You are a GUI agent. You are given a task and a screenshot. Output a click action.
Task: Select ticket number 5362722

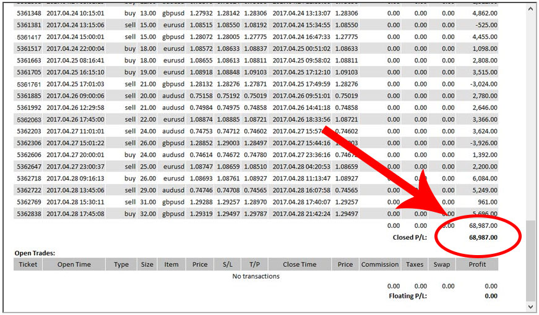29,190
